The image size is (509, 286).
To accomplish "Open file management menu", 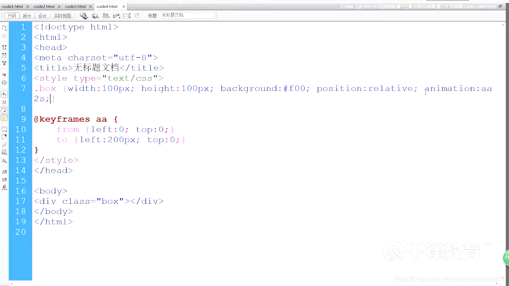I will (106, 15).
